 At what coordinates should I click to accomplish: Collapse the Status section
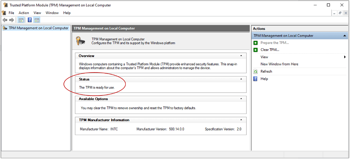241,79
